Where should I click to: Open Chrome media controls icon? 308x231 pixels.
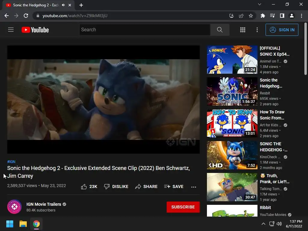[x=272, y=16]
